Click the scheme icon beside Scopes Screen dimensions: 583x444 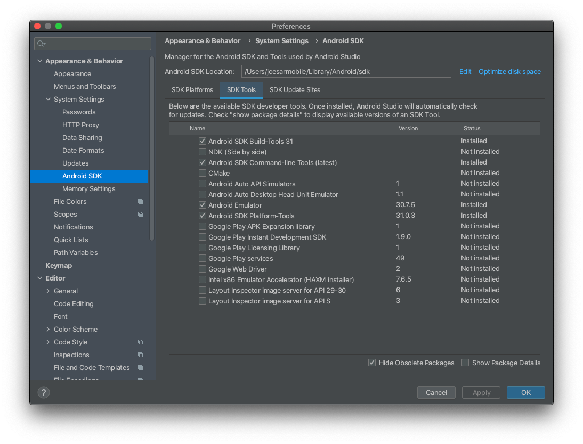(x=140, y=214)
